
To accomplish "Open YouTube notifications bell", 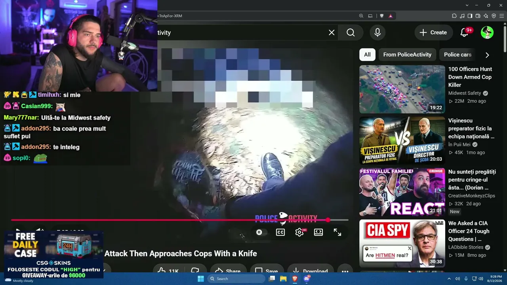I will click(x=465, y=32).
